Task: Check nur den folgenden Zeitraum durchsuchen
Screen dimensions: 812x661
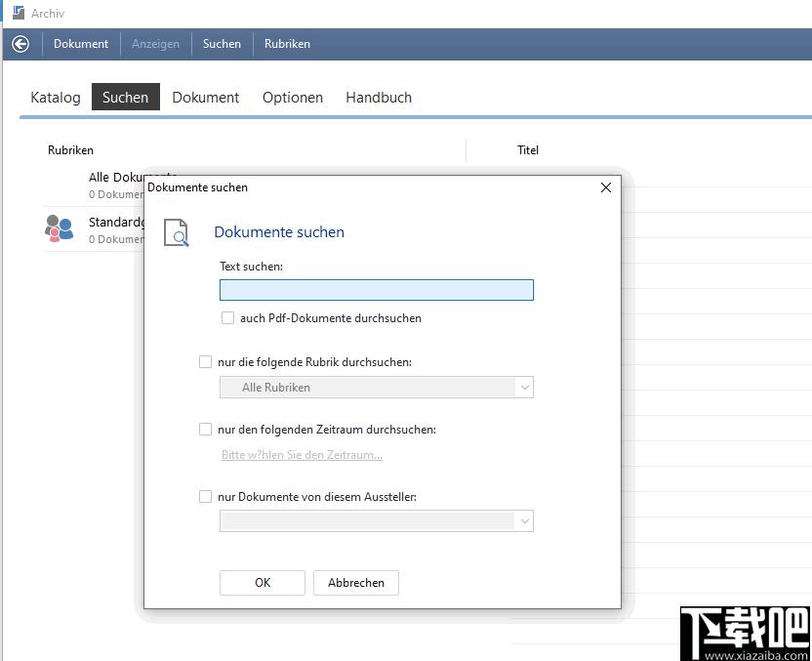Action: [206, 429]
